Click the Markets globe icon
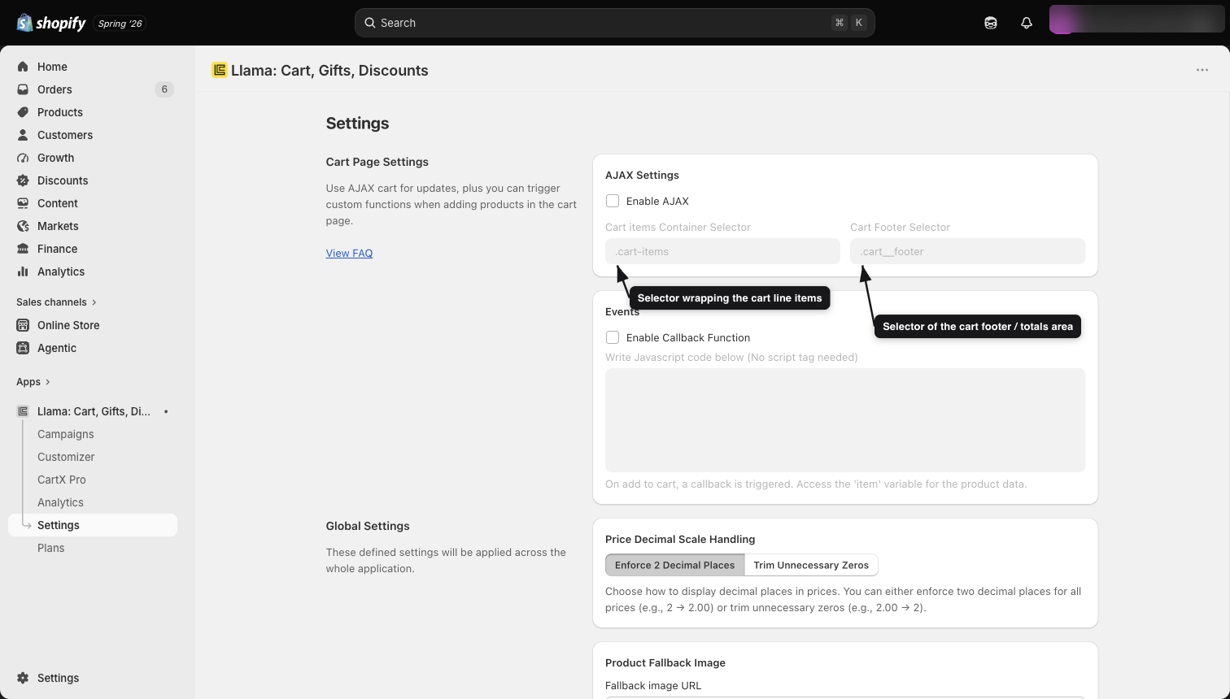 23,226
